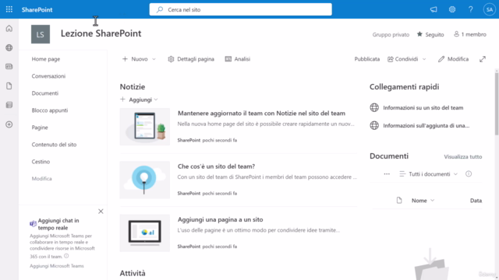499x280 pixels.
Task: Open My files page icon in app bar
Action: pos(9,86)
